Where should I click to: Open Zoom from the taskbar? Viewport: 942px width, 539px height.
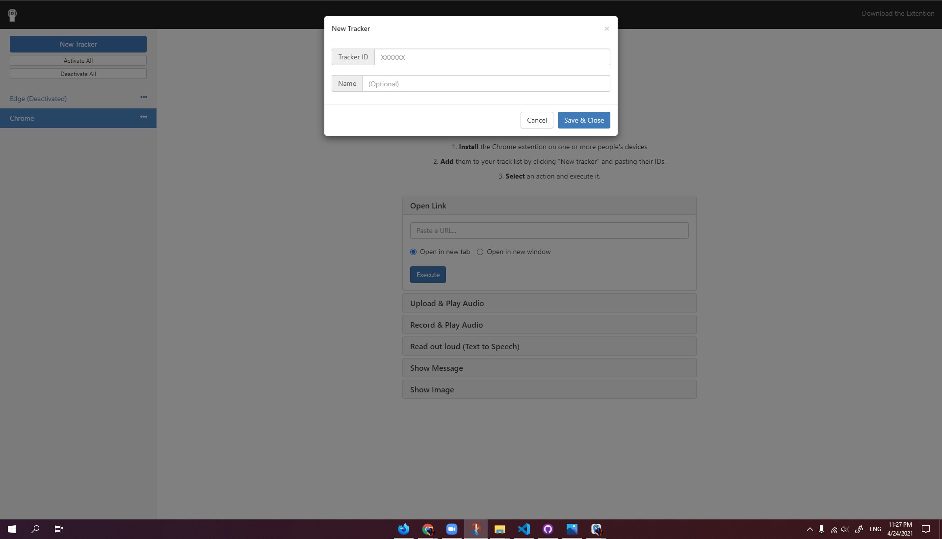451,529
